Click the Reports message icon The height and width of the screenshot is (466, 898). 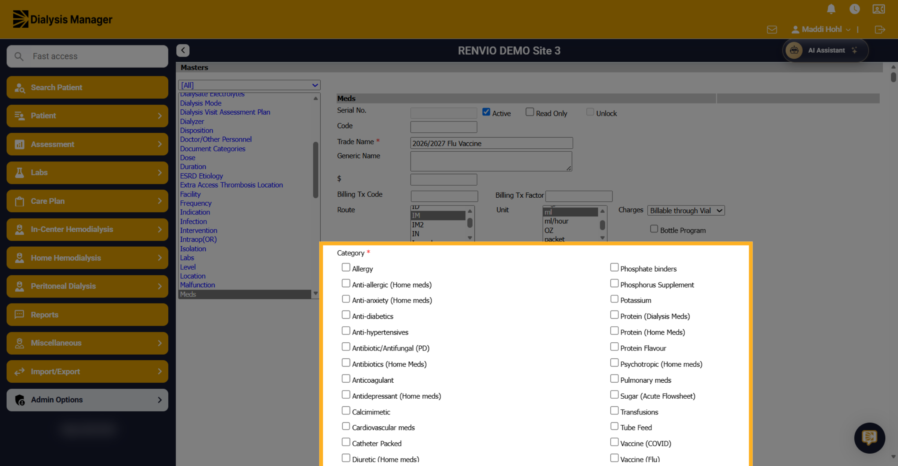click(x=19, y=314)
